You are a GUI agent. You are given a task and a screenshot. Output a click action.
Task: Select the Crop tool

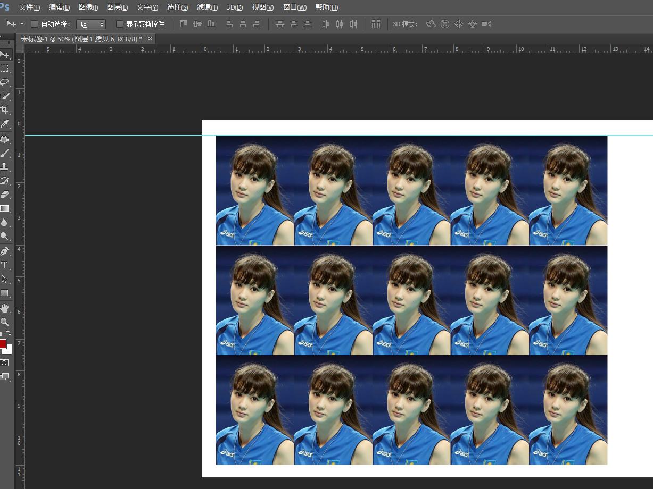pyautogui.click(x=4, y=110)
